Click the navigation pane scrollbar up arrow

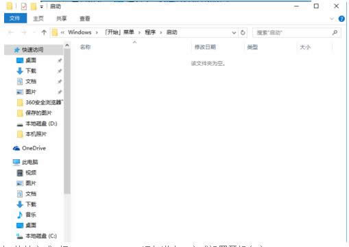coord(67,45)
